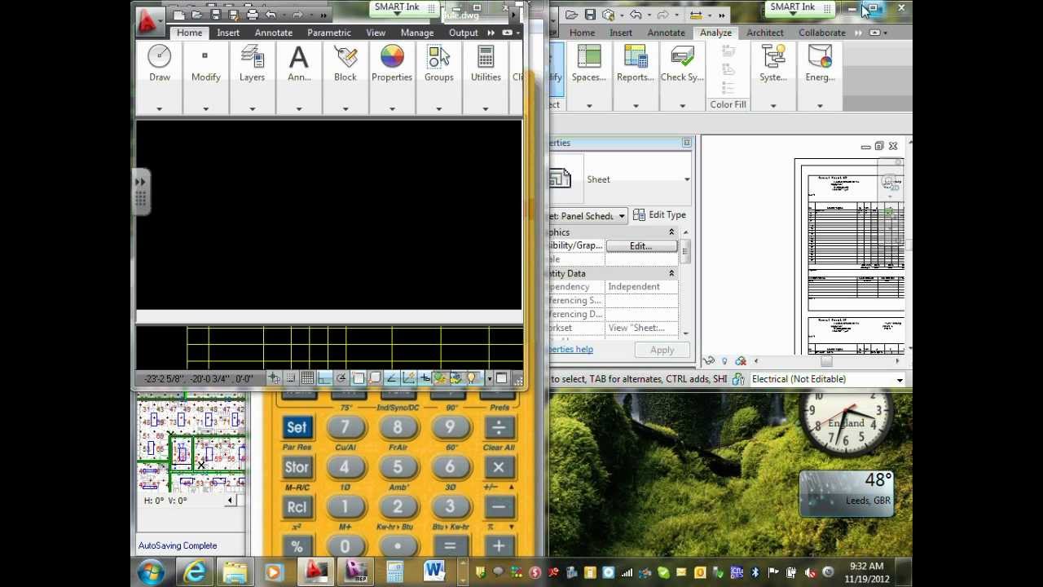Screen dimensions: 1043x587
Task: Switch to Insert tab in AutoCAD ribbon
Action: [228, 33]
